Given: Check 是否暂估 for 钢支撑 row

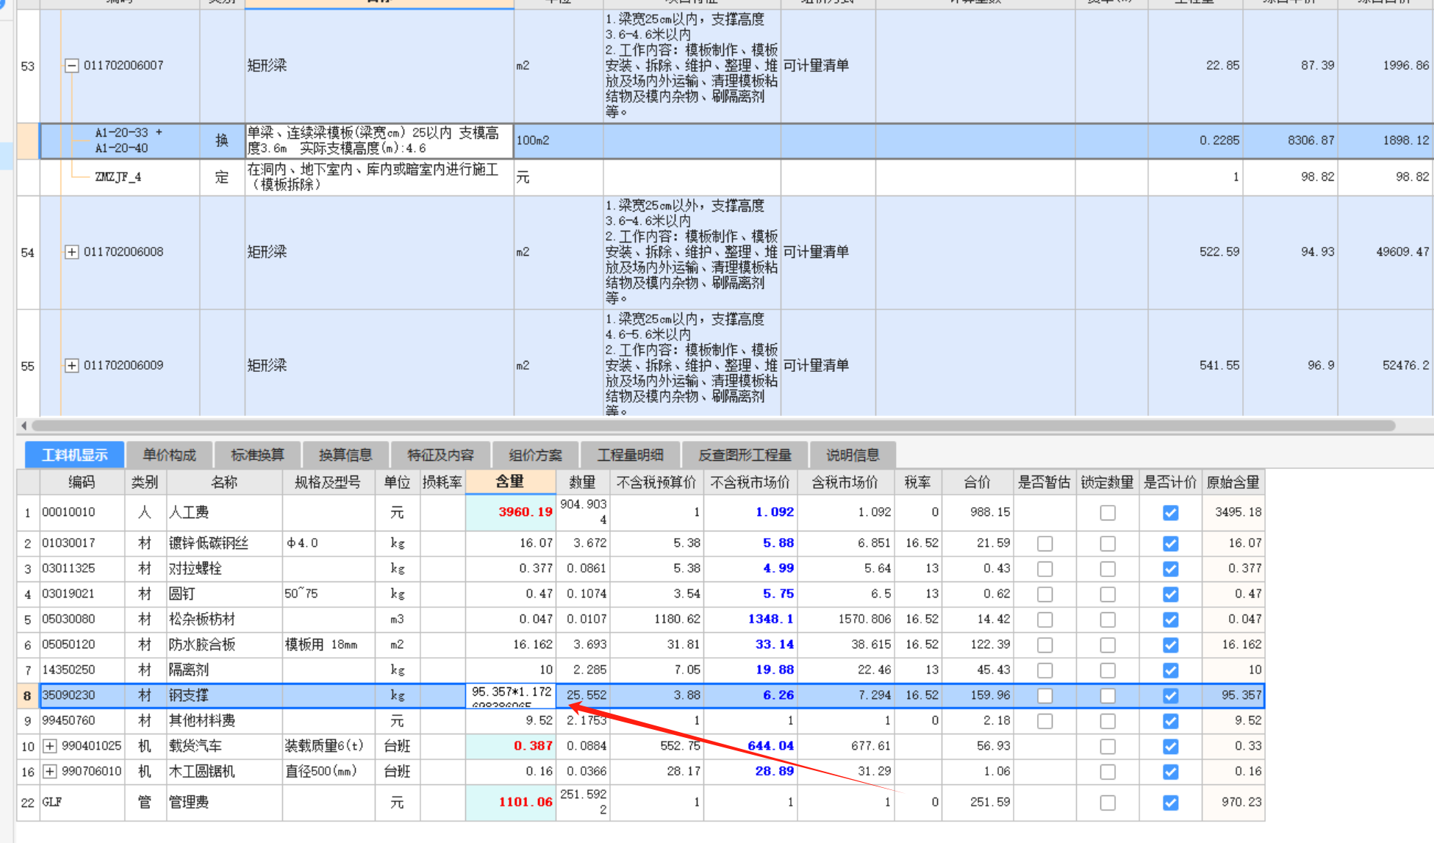Looking at the screenshot, I should coord(1044,695).
